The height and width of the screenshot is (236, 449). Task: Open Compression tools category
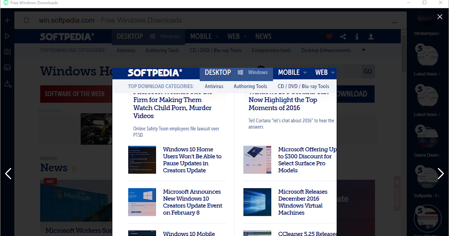coord(271,50)
